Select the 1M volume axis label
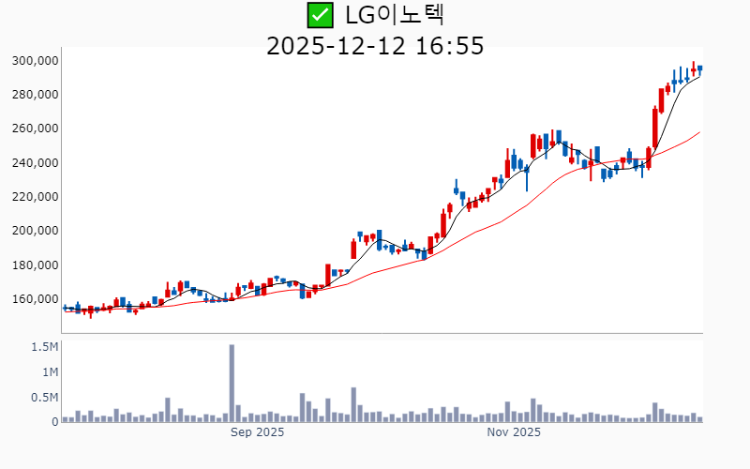Viewport: 750px width, 469px height. click(x=50, y=372)
